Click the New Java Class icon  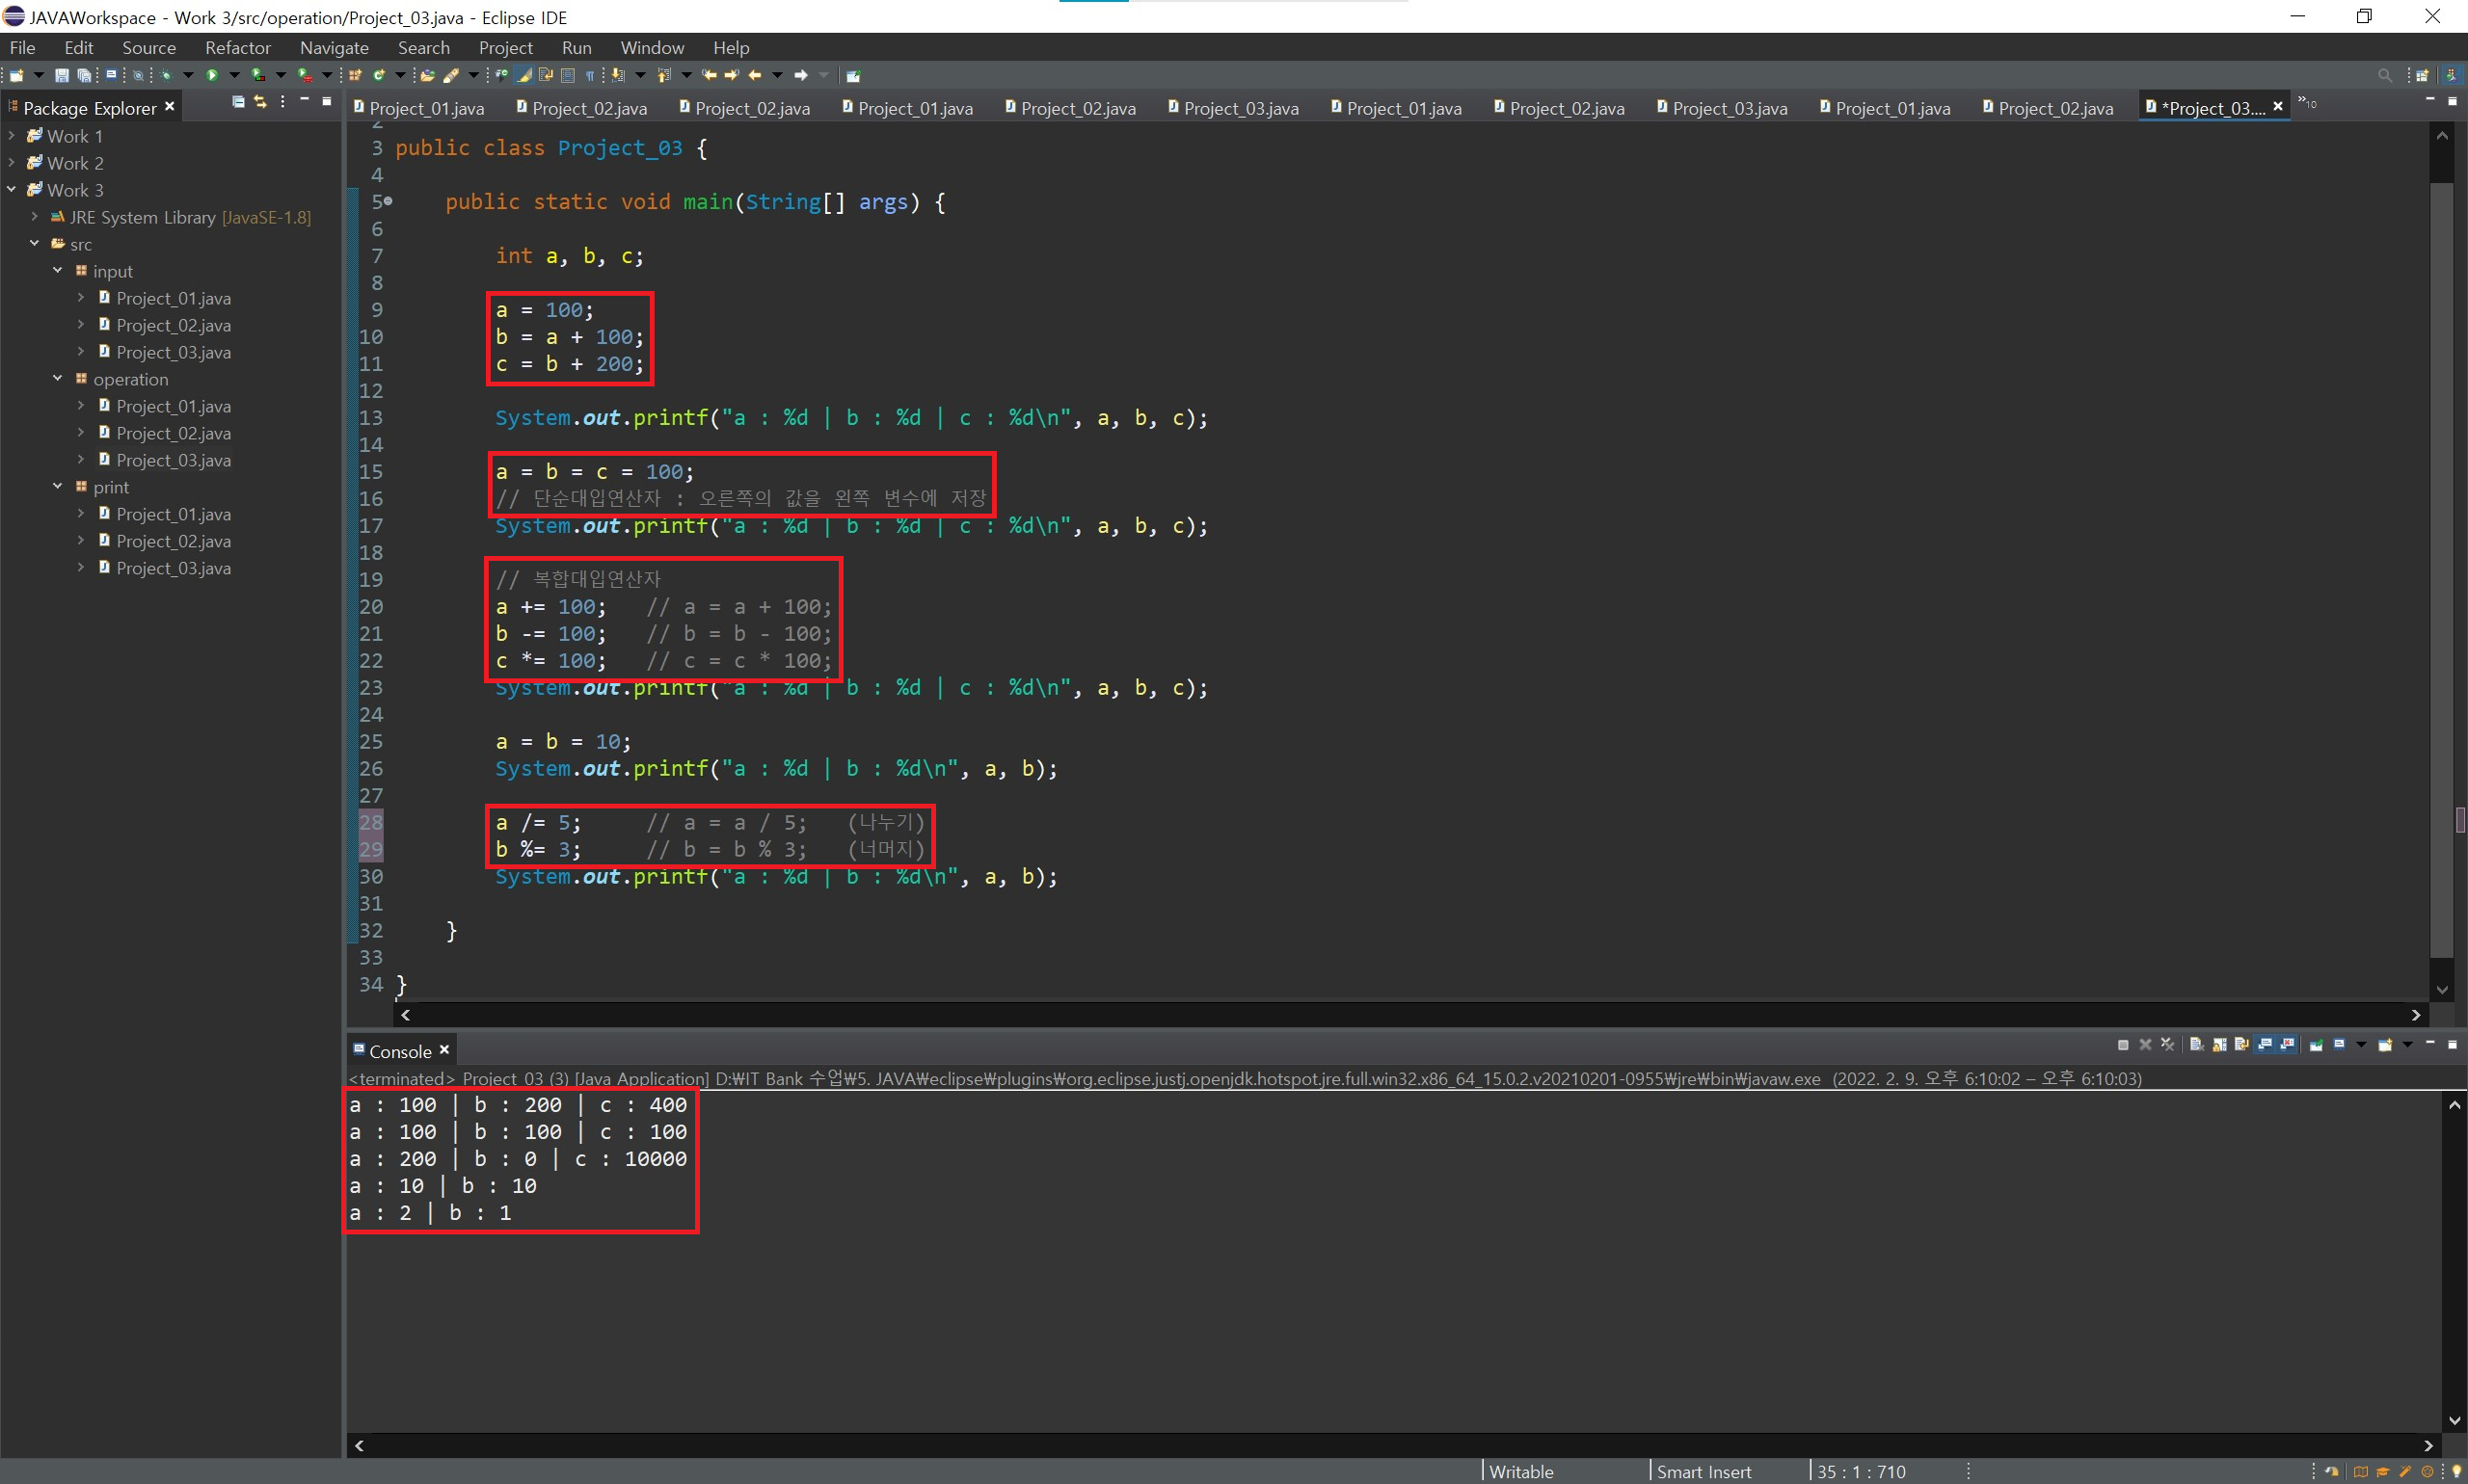point(379,75)
